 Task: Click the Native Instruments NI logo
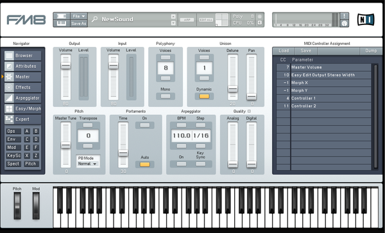coord(366,20)
